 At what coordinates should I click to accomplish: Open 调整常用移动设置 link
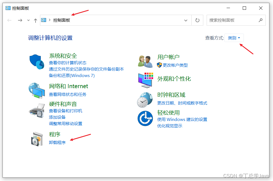click(66, 124)
